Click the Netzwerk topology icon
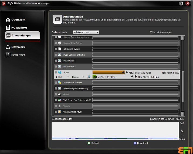 8,47
